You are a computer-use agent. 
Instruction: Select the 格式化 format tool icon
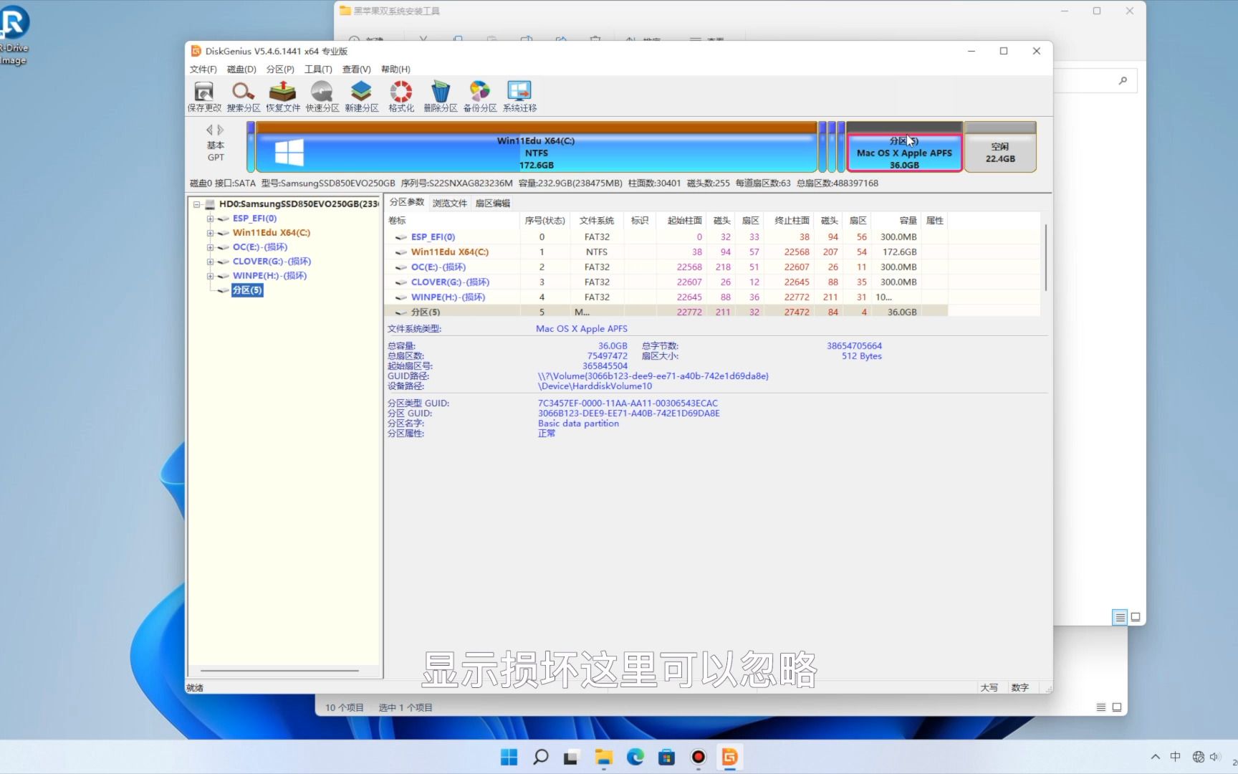pyautogui.click(x=401, y=97)
